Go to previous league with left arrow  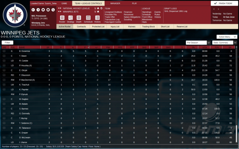coord(59,8)
